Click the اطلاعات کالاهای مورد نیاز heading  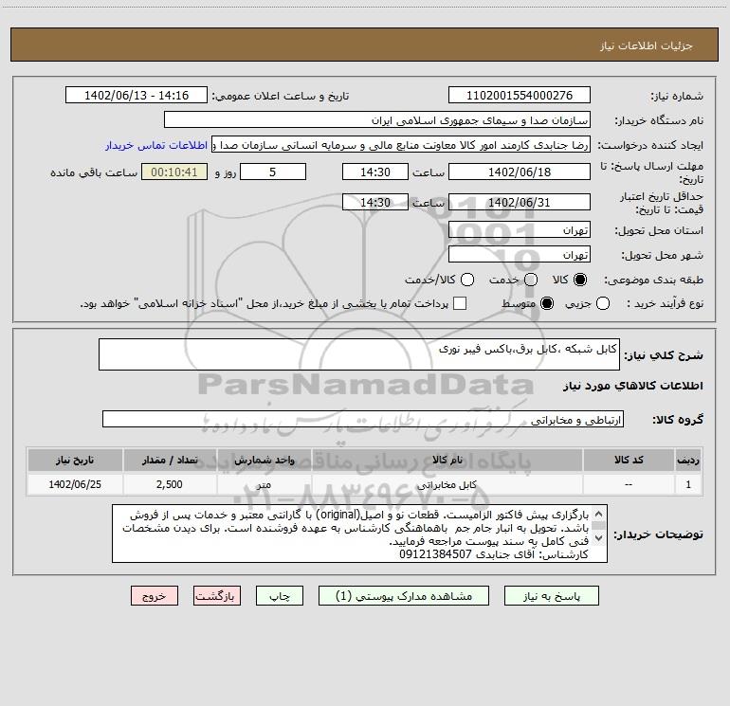click(x=633, y=386)
